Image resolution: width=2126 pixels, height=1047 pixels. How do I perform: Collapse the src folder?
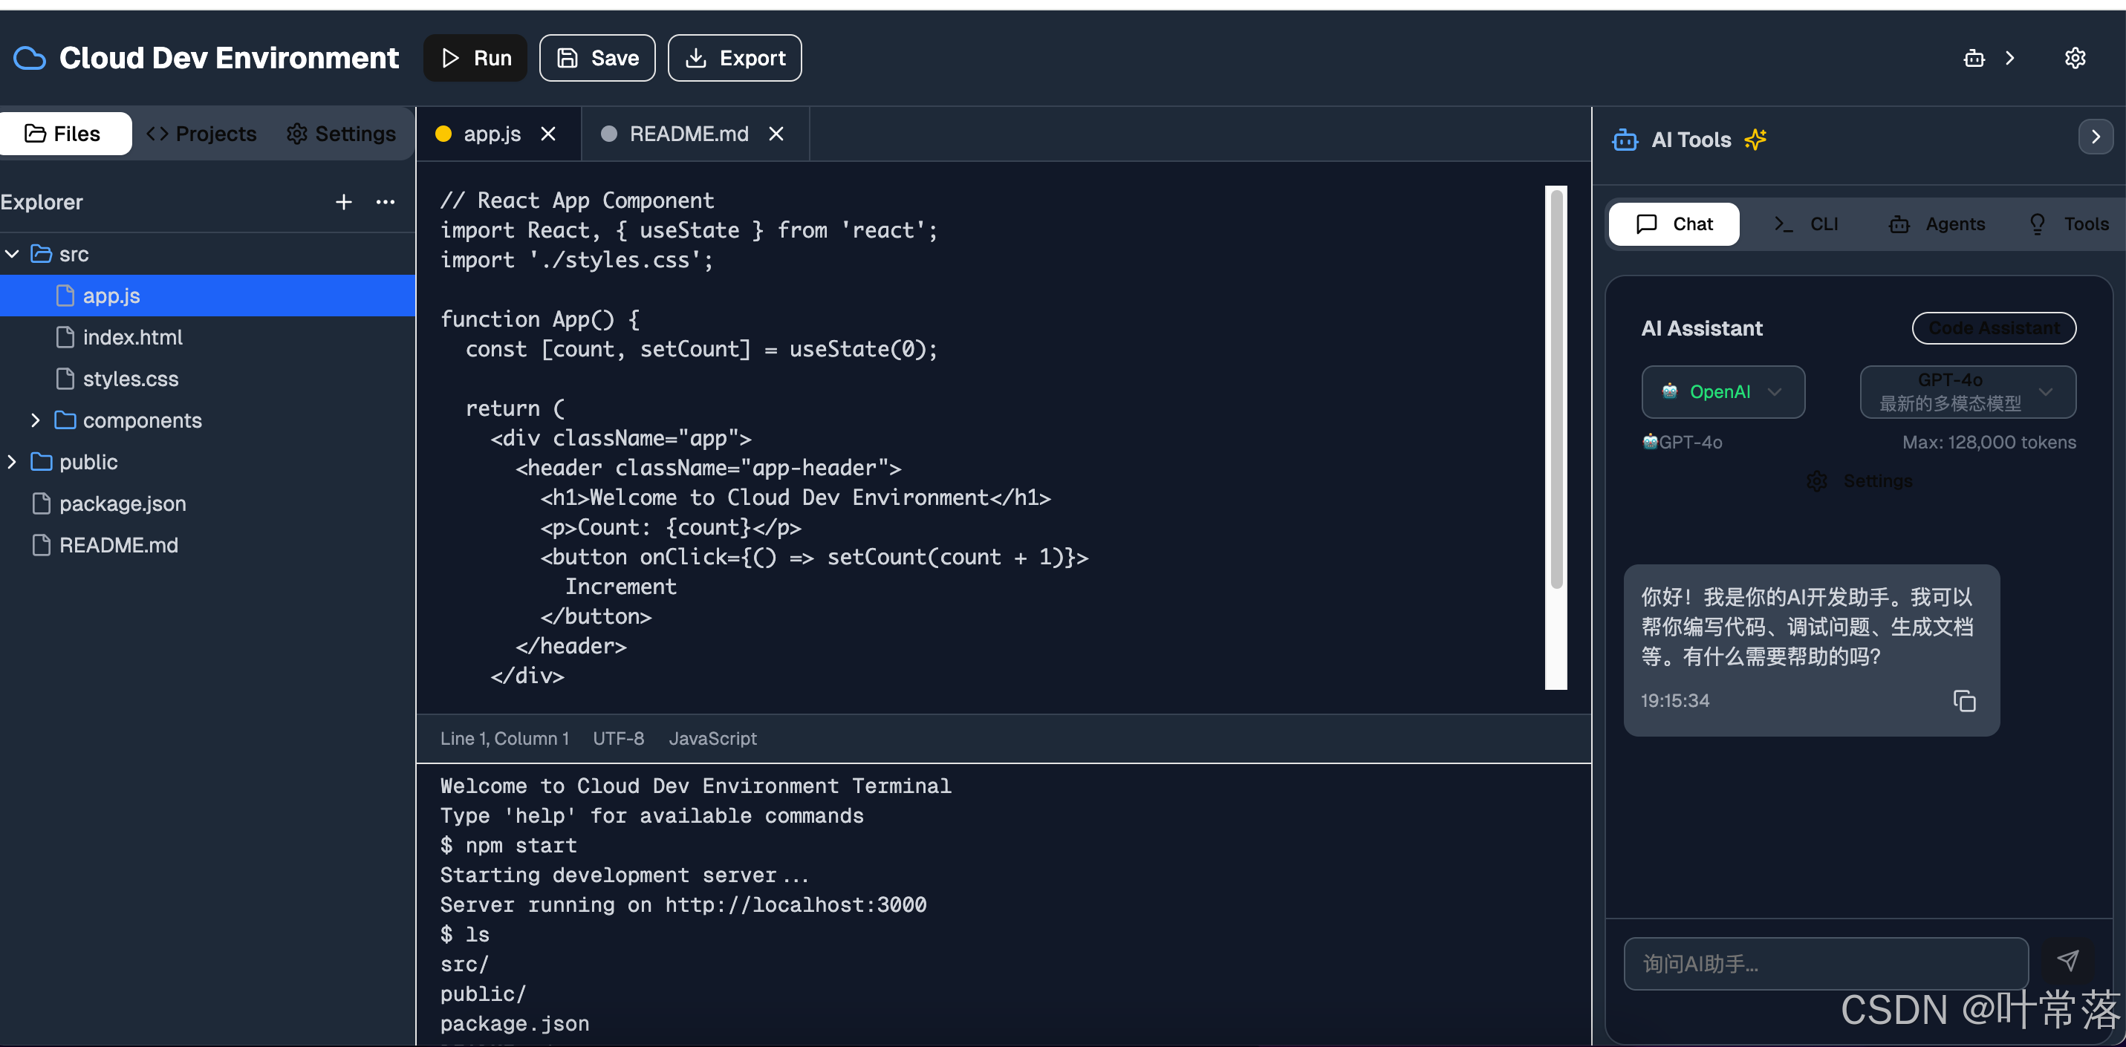13,254
